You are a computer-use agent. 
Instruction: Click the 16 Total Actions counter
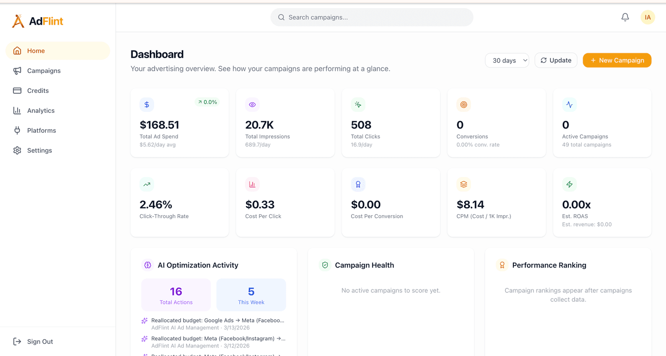[176, 295]
